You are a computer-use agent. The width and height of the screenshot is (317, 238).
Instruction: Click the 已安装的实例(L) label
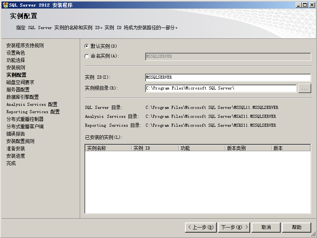[x=104, y=138]
